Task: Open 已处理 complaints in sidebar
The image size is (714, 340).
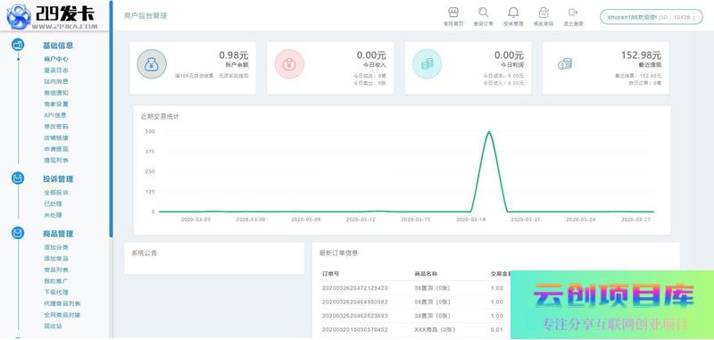Action: tap(53, 203)
